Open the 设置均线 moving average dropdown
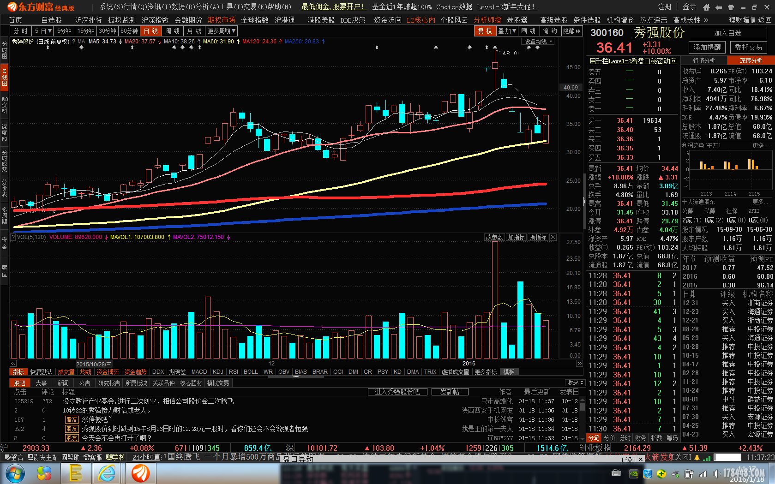775x484 pixels. (538, 42)
